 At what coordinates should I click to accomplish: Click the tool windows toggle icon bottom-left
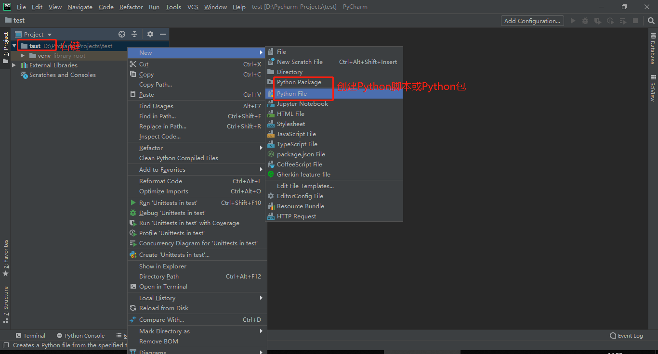click(5, 345)
